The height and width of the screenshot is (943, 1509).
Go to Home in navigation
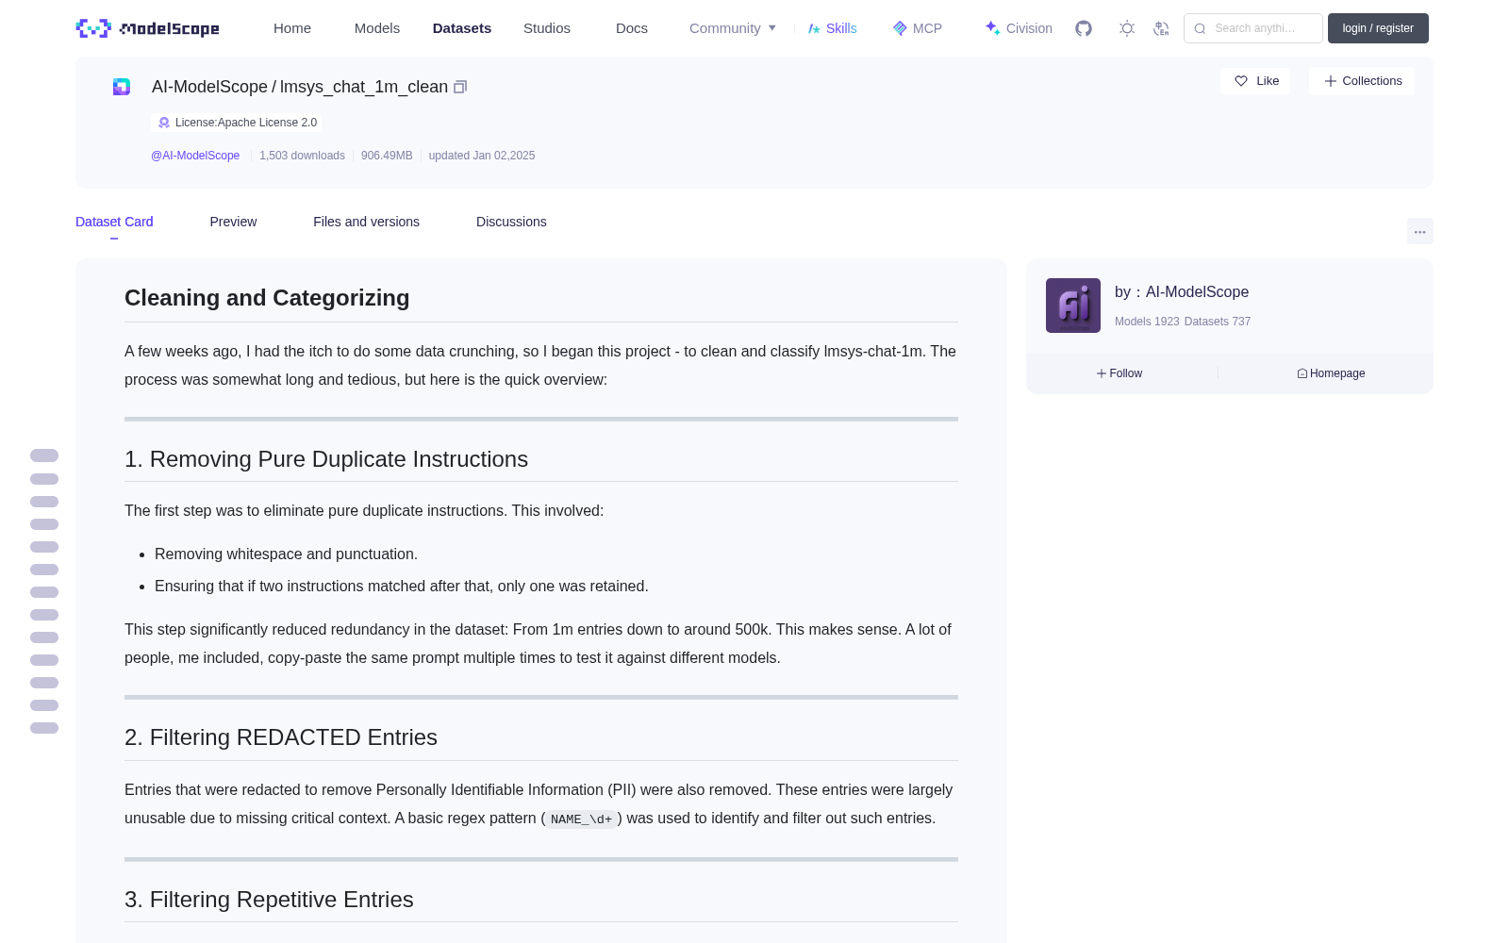pos(292,28)
